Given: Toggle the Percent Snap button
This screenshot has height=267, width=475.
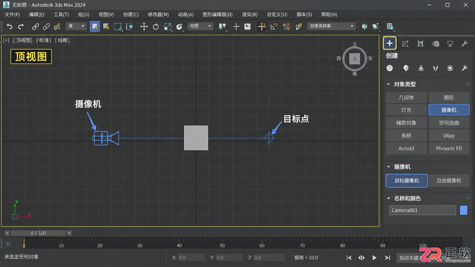Looking at the screenshot, I should pos(286,26).
